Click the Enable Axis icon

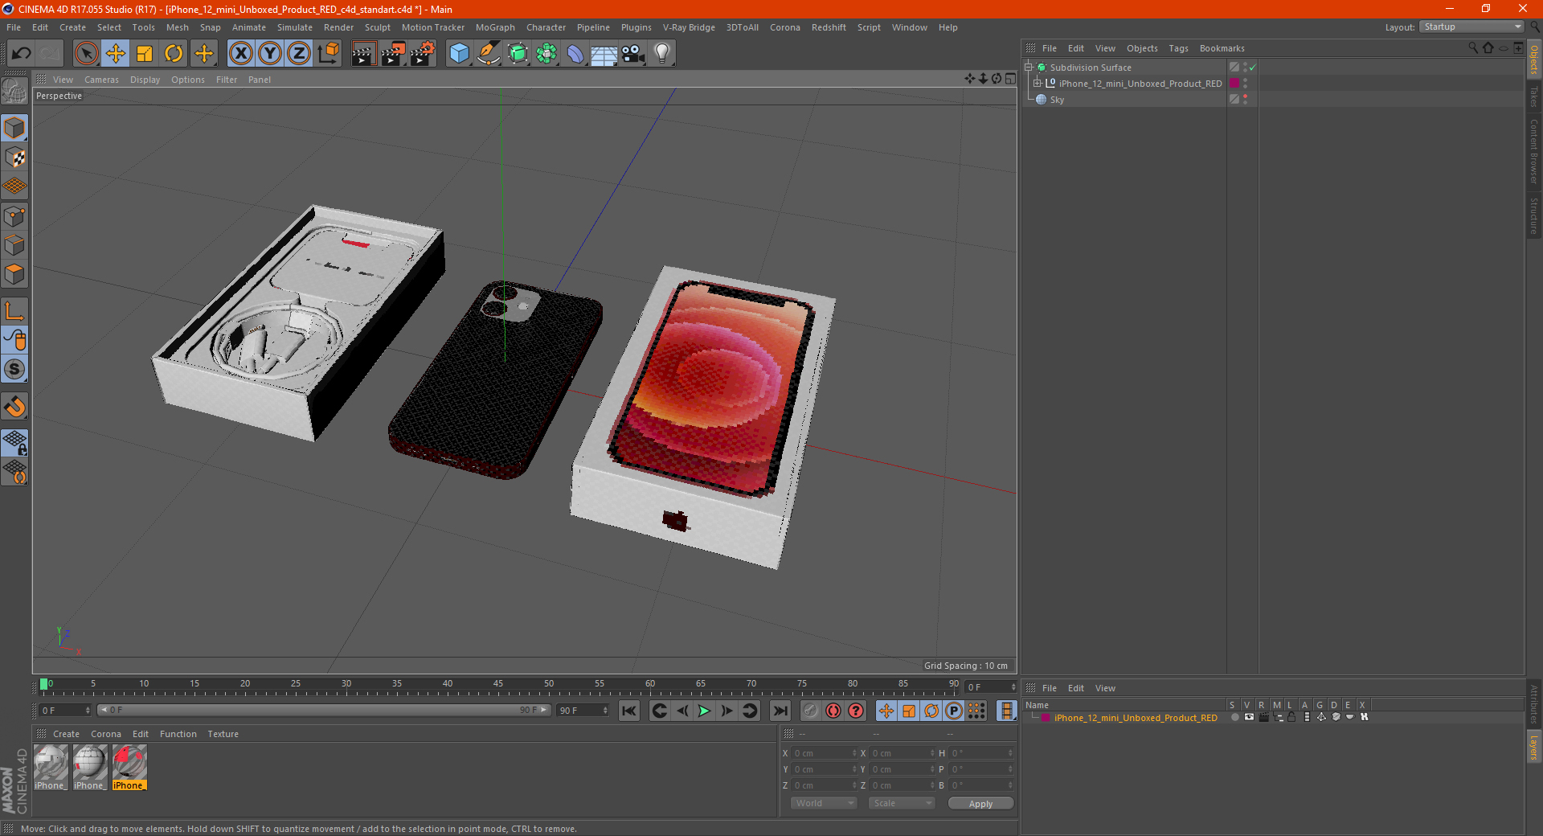coord(15,311)
